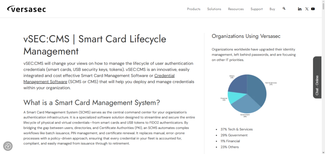Image resolution: width=325 pixels, height=154 pixels.
Task: Open the Chat - Online side tab
Action: (317, 77)
